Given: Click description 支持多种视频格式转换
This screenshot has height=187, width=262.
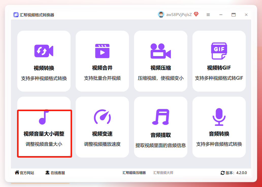Looking at the screenshot, I should [x=44, y=78].
